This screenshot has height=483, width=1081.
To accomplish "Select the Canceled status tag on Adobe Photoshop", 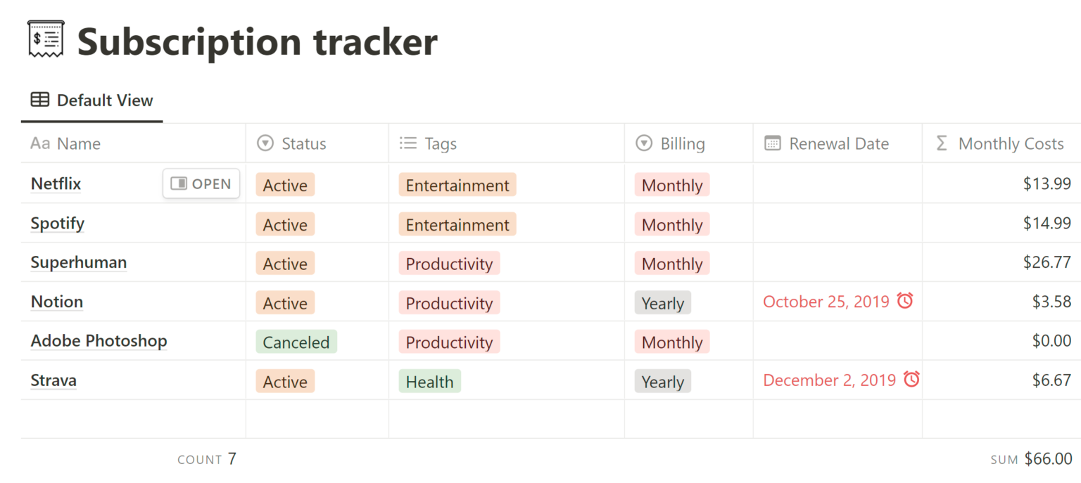I will [296, 342].
